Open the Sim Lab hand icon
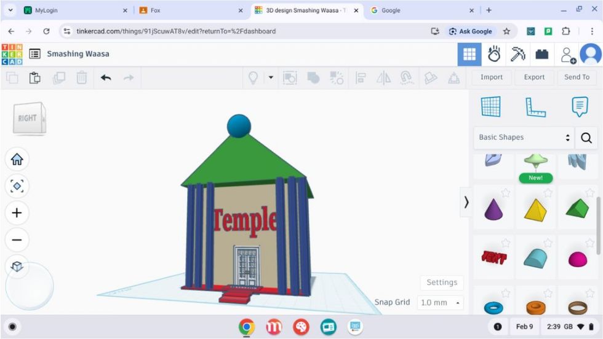603x339 pixels. pos(493,54)
